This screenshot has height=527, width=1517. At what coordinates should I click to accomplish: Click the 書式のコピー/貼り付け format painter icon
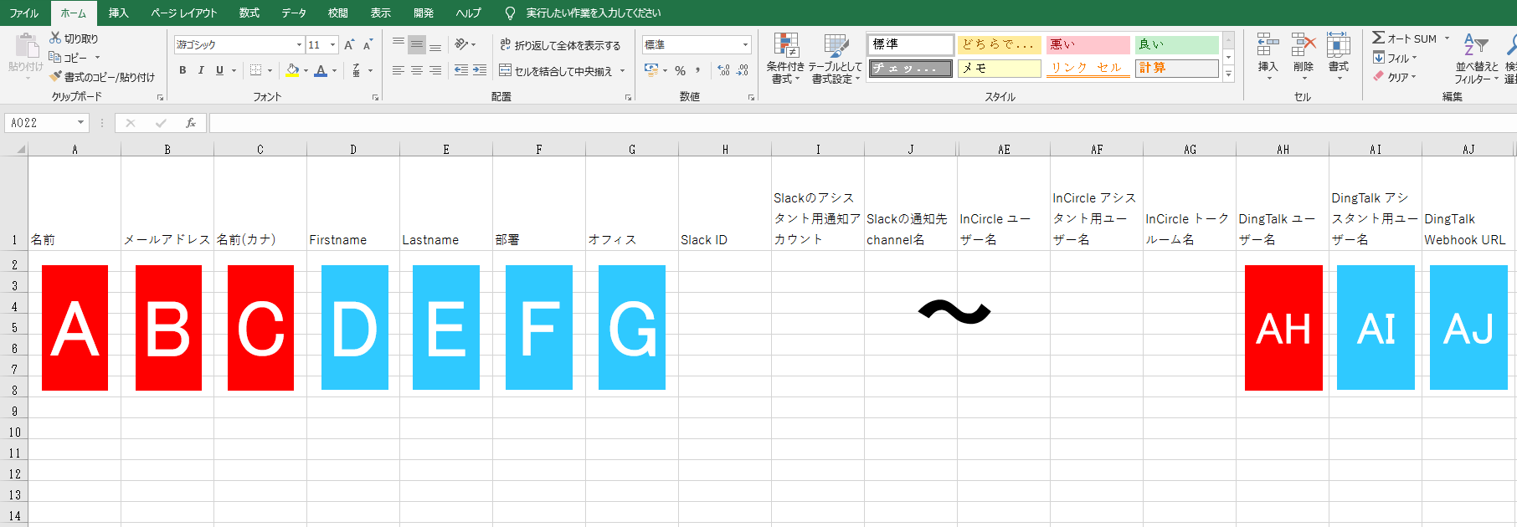coord(56,77)
